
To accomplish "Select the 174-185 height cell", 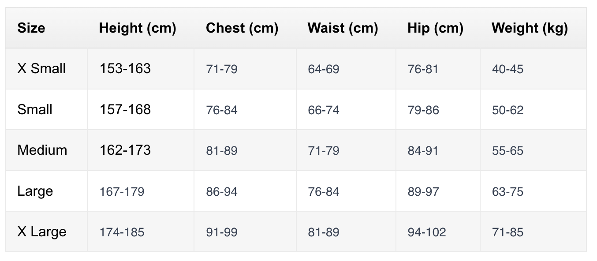I will click(122, 232).
